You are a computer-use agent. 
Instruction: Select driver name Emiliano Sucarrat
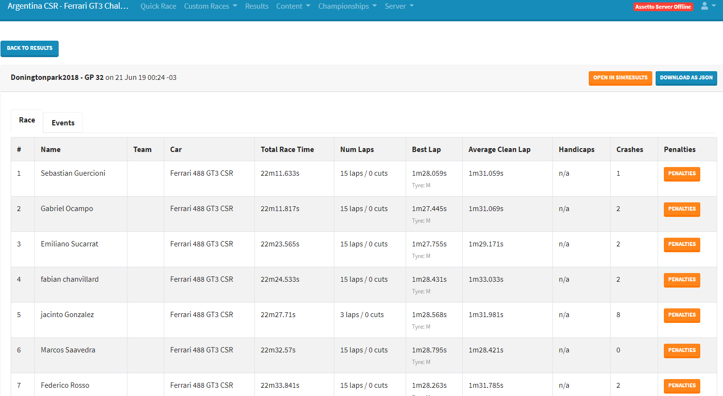coord(69,244)
